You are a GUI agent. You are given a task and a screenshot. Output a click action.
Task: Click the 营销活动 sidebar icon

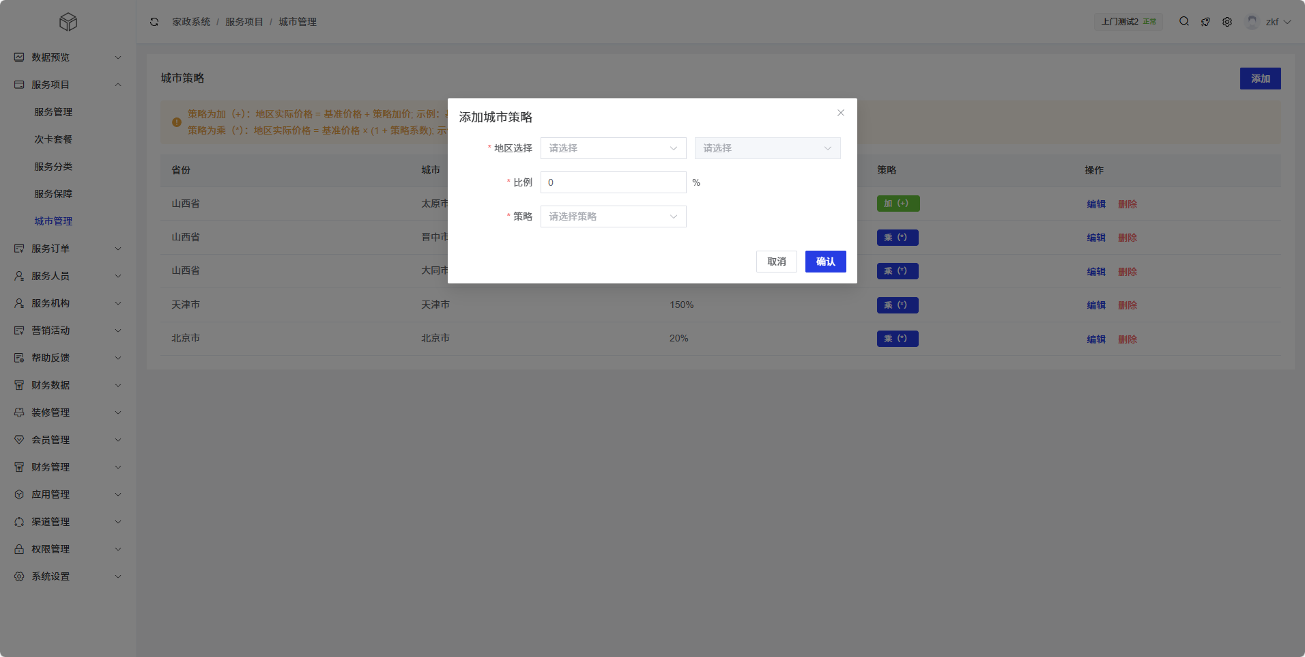click(x=19, y=331)
